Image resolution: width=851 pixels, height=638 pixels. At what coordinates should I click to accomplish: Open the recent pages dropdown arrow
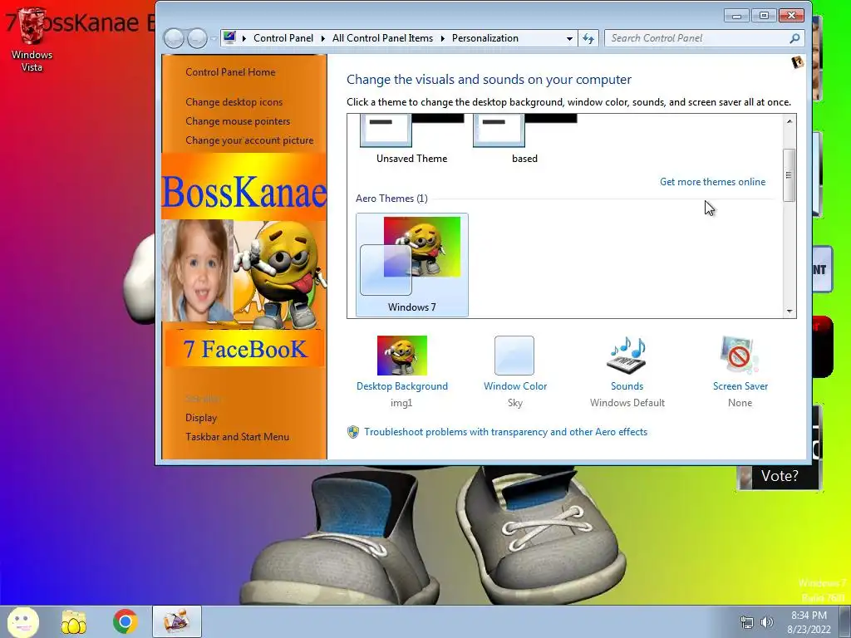(214, 38)
